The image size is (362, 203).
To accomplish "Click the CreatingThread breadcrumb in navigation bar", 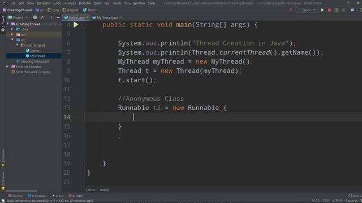I will (x=19, y=10).
